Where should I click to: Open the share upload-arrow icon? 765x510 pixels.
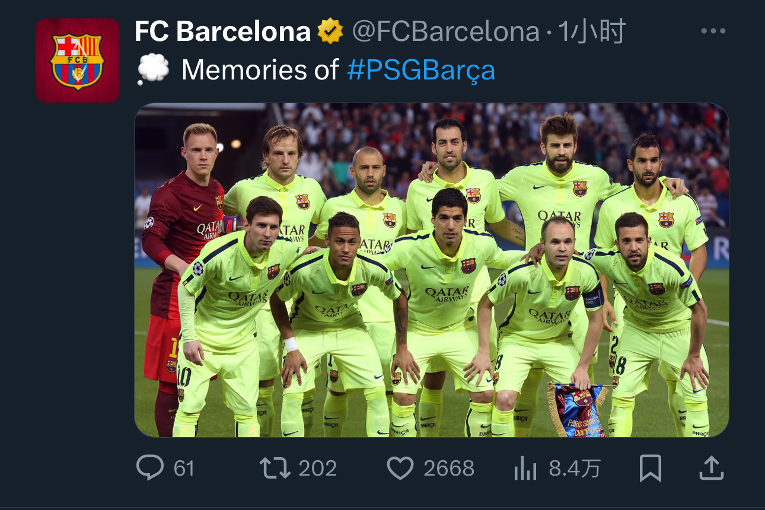coord(712,468)
